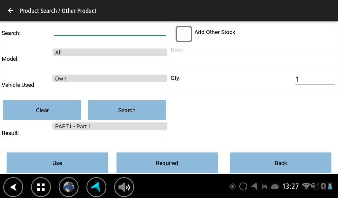This screenshot has width=338, height=198.
Task: Focus the Qty input field
Action: pyautogui.click(x=315, y=79)
